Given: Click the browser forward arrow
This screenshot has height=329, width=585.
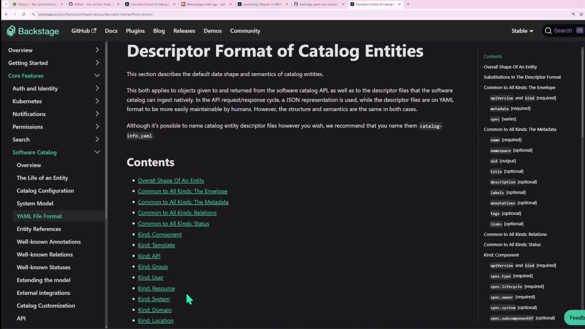Looking at the screenshot, I should coord(15,14).
